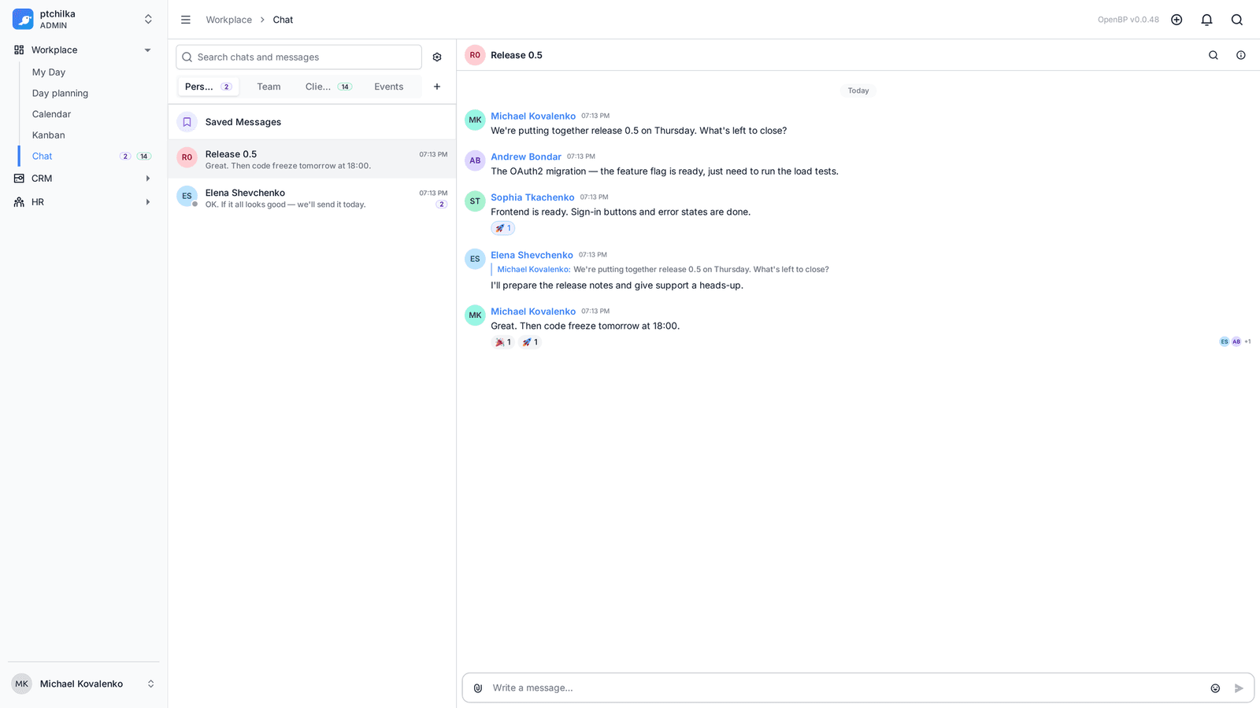Click the Workplace grid icon in the sidebar

click(19, 50)
